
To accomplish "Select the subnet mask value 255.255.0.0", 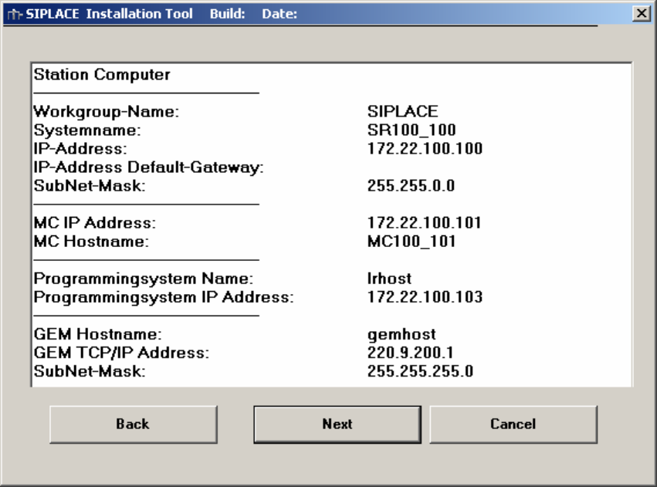I will point(410,186).
